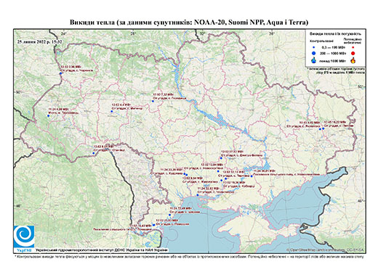Select the large blue circle in the legend

pyautogui.click(x=314, y=53)
